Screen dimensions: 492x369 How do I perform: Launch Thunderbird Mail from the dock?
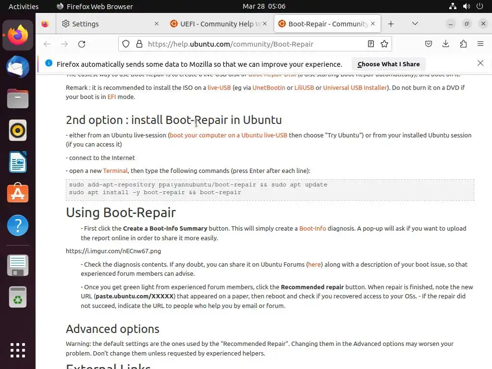18,66
